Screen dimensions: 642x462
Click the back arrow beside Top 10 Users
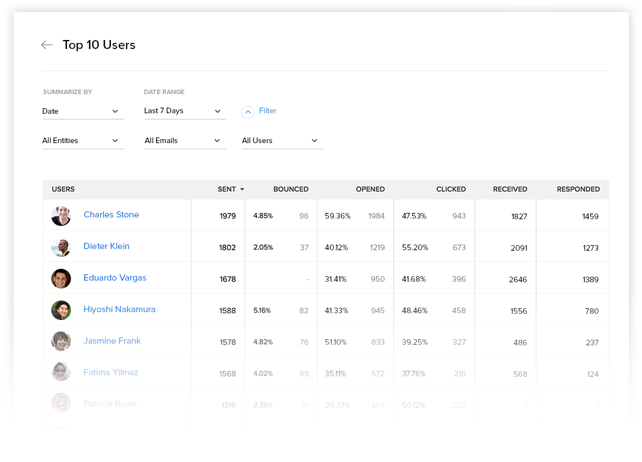tap(47, 45)
